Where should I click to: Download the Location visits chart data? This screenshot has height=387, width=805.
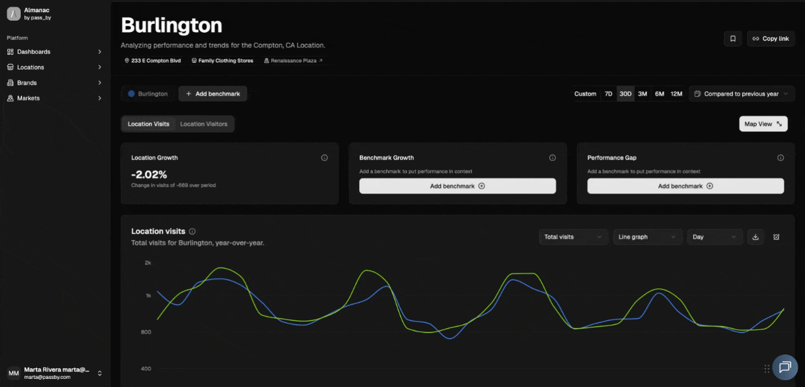tap(755, 237)
